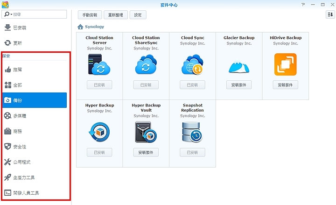Viewport: 336px width, 205px height.
Task: Select 已安裝 (Installed) in the sidebar
Action: pos(34,28)
